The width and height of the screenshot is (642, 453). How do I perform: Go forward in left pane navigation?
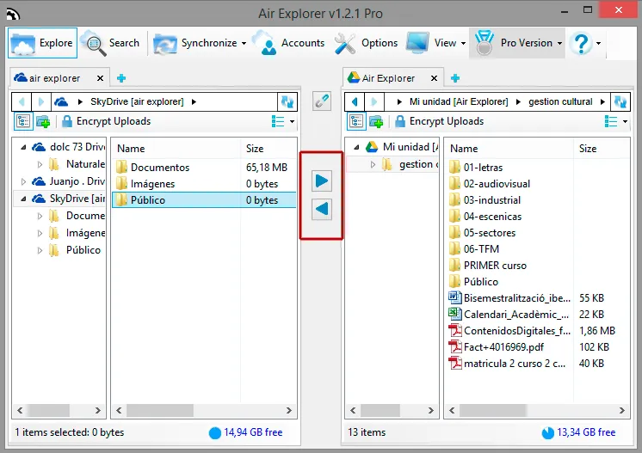click(41, 101)
